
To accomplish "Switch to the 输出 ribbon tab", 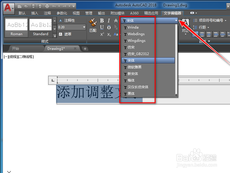I will coord(101,13).
